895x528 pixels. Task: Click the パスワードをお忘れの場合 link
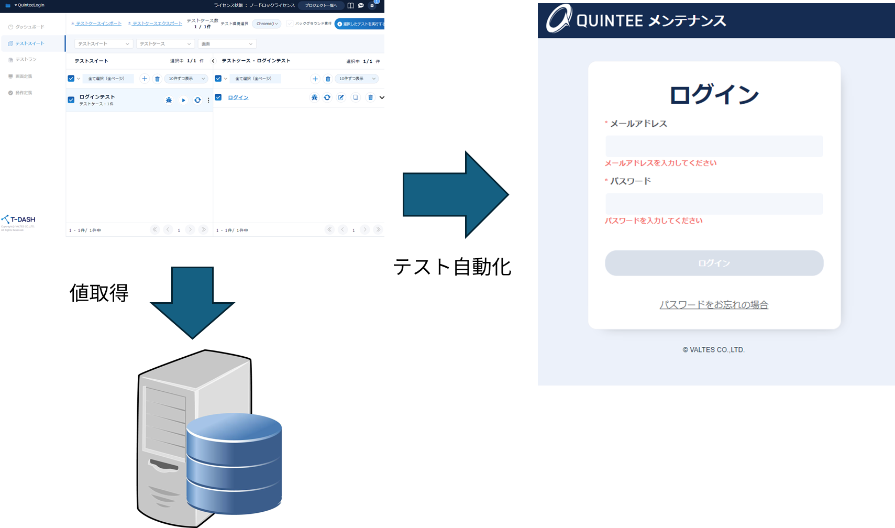point(714,304)
